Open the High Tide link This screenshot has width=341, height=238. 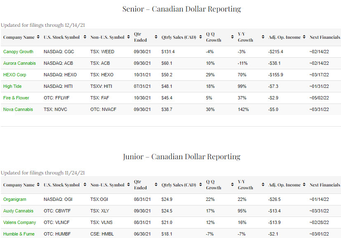[12, 86]
